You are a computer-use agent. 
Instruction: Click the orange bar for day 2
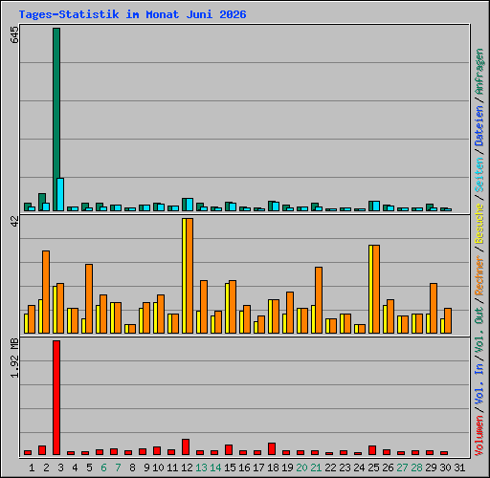(46, 292)
